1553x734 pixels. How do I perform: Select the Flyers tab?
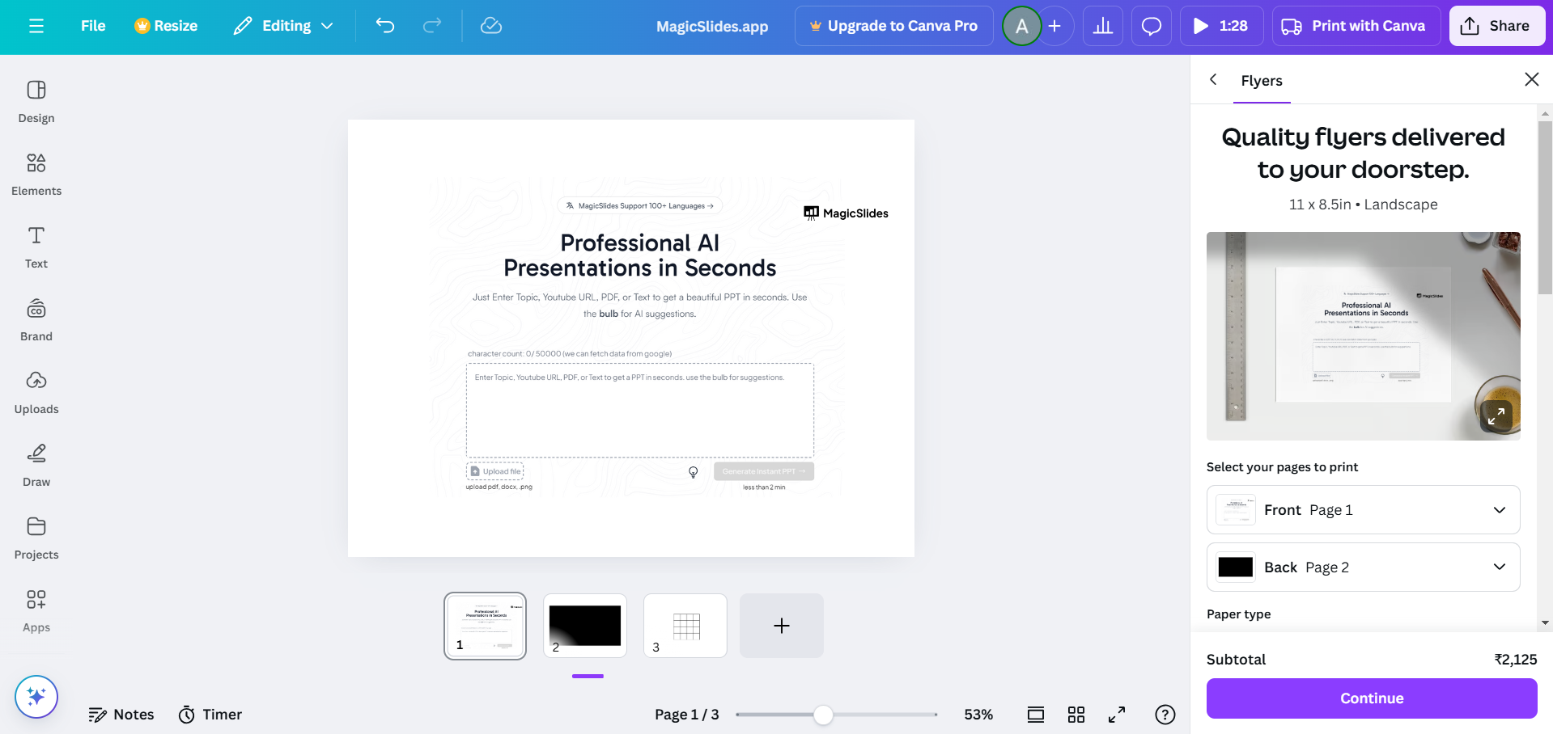pyautogui.click(x=1262, y=80)
